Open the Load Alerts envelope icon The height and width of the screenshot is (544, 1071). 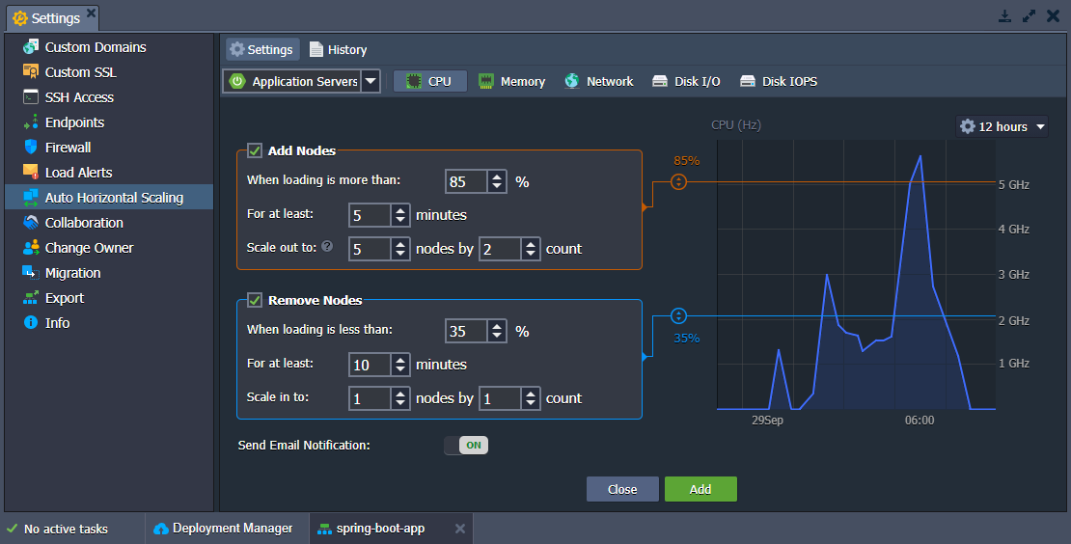[x=30, y=172]
